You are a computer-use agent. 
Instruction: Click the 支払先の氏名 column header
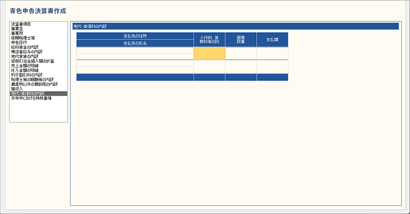tap(135, 44)
